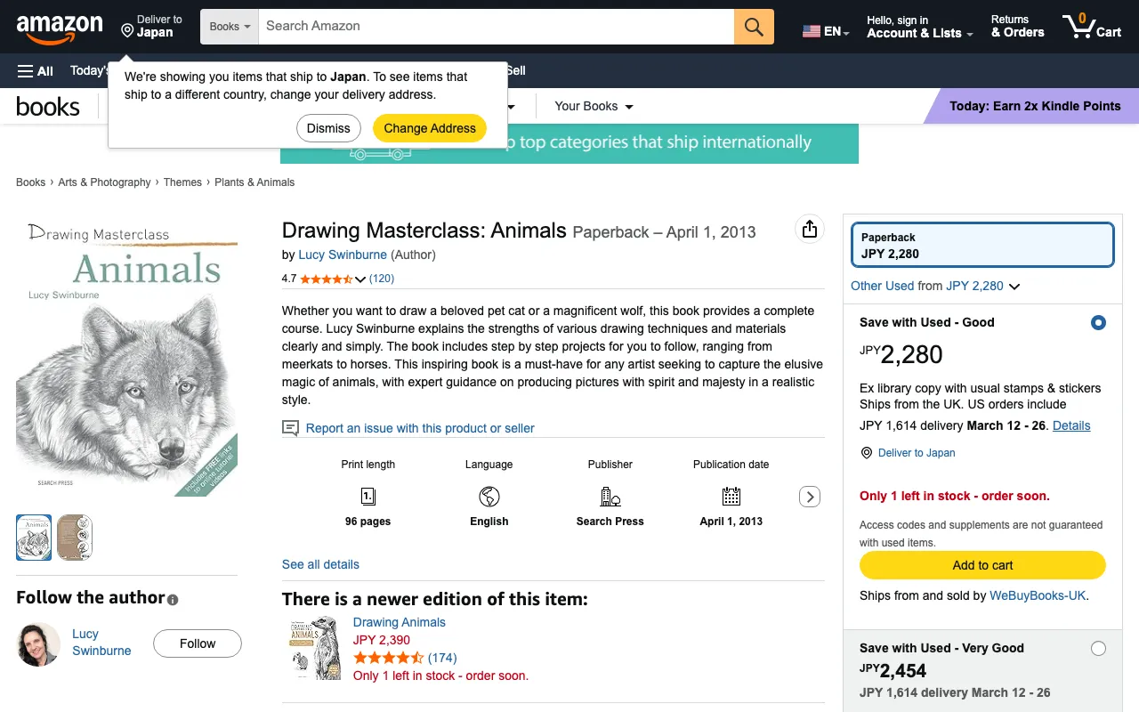Open the Books category dropdown

coord(229,26)
